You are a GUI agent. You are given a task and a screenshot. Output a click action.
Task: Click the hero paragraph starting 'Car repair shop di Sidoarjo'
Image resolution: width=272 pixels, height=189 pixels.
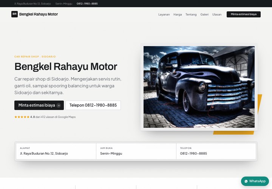click(x=68, y=86)
